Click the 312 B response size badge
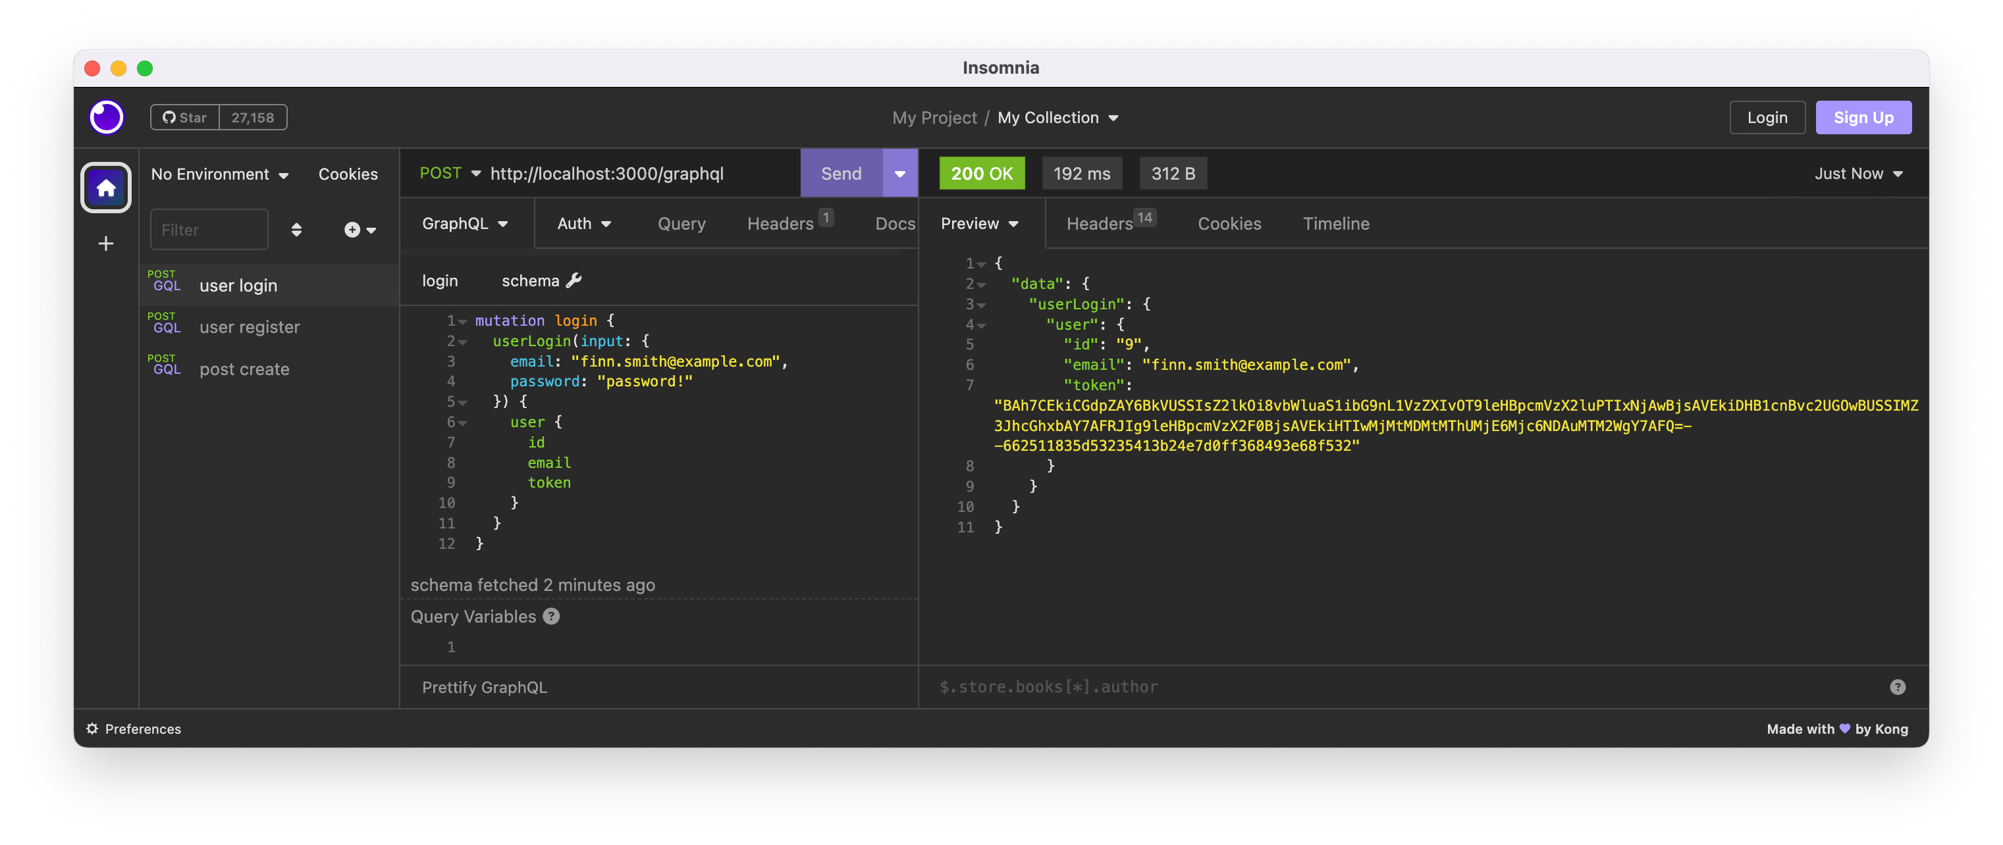This screenshot has width=2003, height=845. coord(1173,173)
